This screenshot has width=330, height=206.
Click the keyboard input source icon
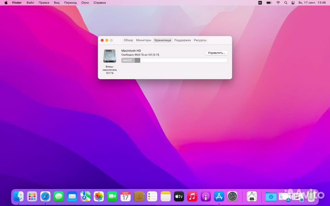point(260,3)
